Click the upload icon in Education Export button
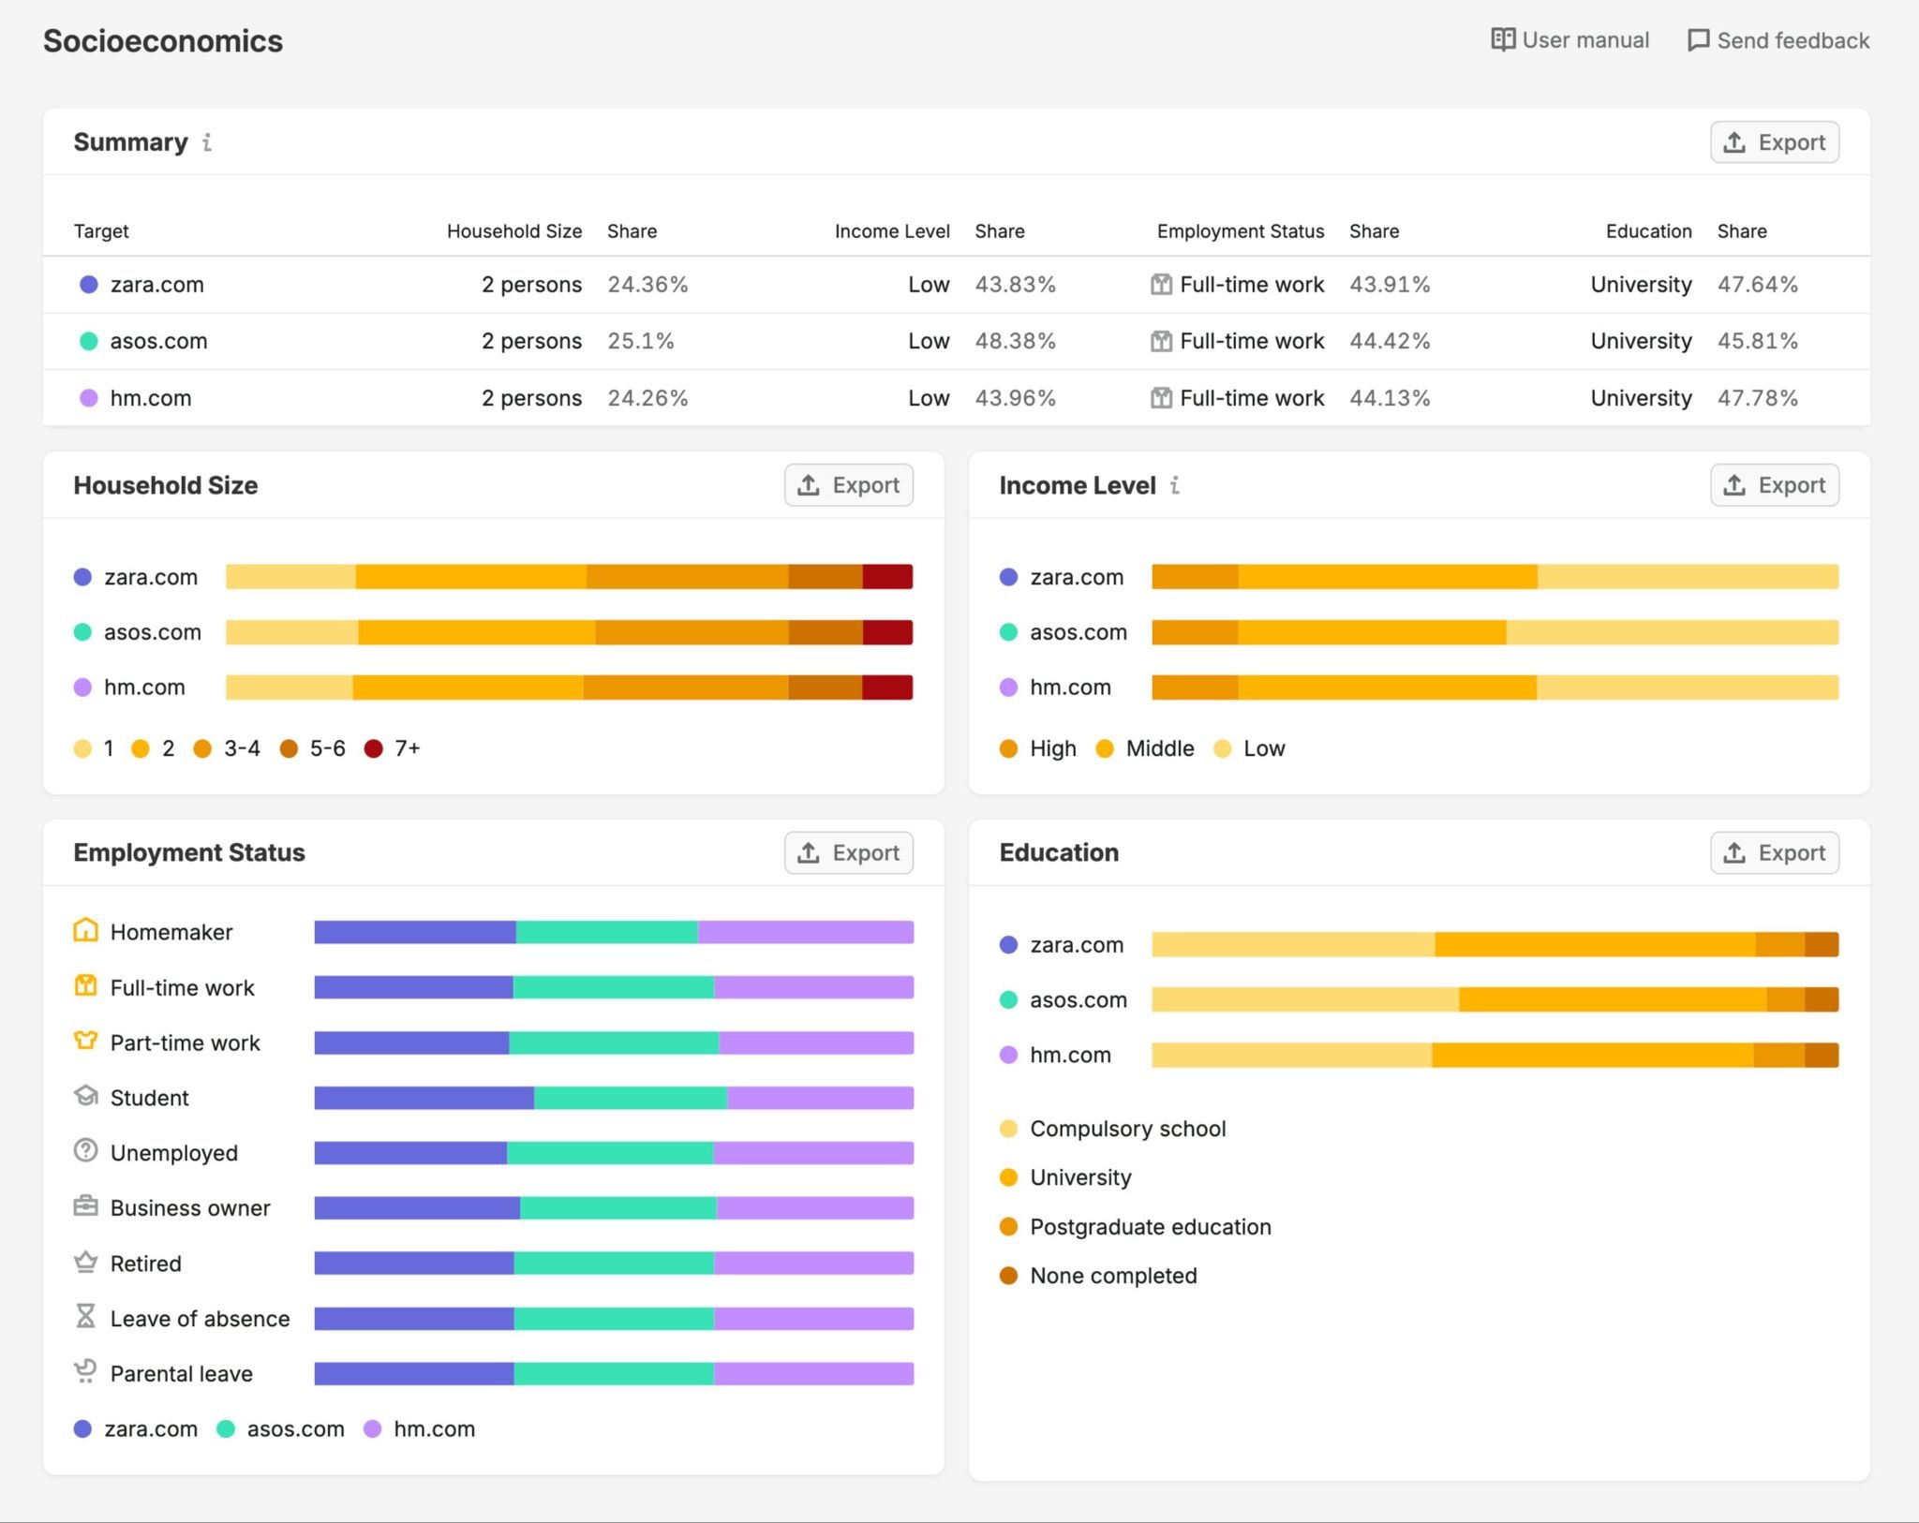 point(1734,852)
